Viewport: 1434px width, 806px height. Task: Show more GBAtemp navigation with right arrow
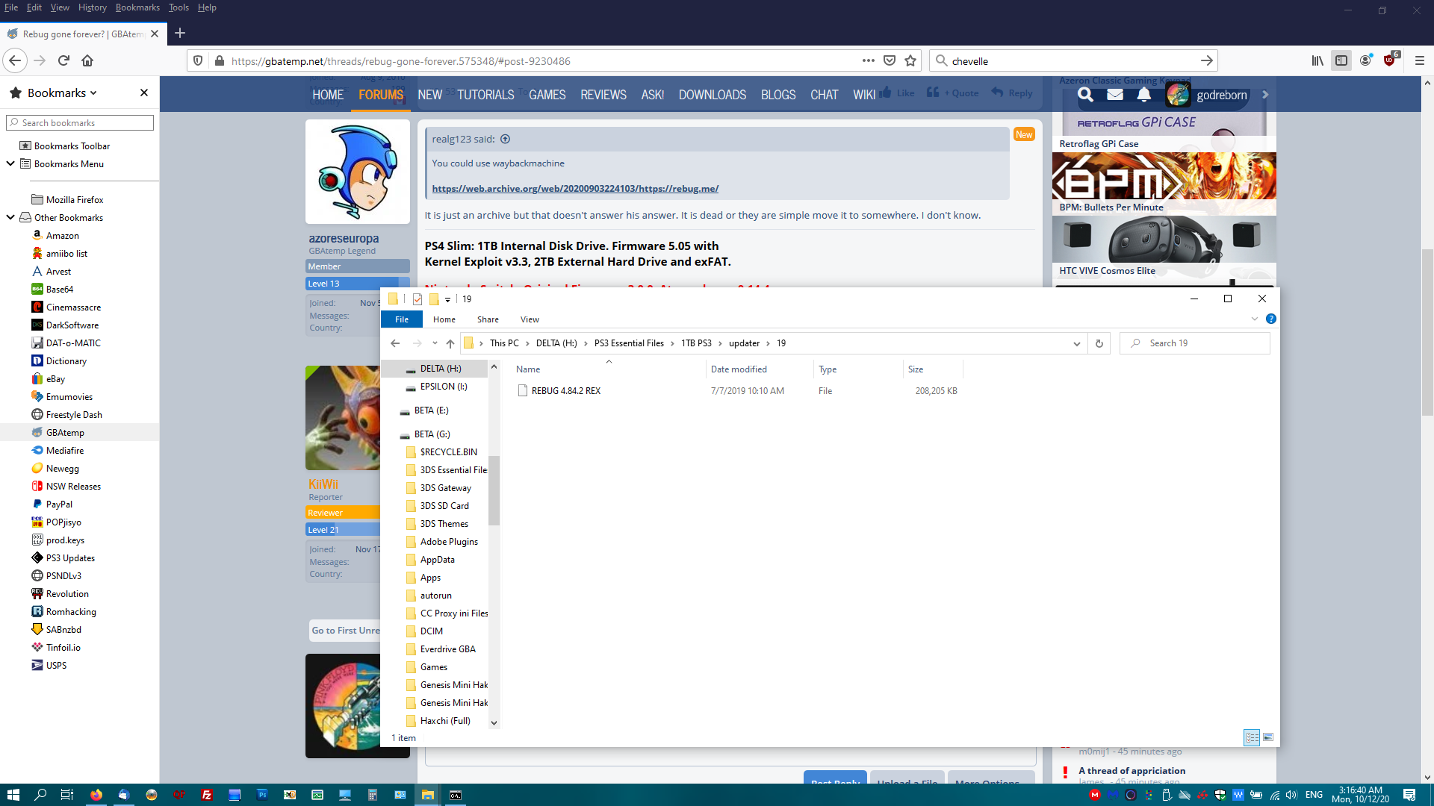(x=1265, y=95)
